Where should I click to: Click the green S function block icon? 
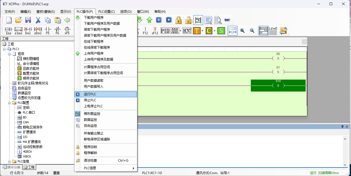pyautogui.click(x=221, y=30)
